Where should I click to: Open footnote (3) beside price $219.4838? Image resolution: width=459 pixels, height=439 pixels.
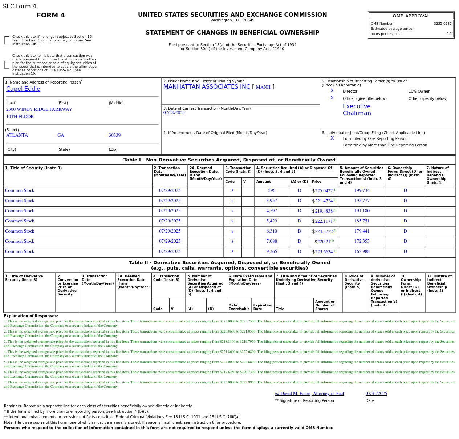pos(334,210)
